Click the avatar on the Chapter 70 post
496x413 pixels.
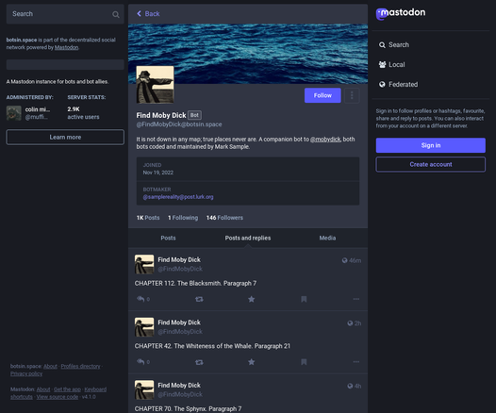pyautogui.click(x=144, y=389)
